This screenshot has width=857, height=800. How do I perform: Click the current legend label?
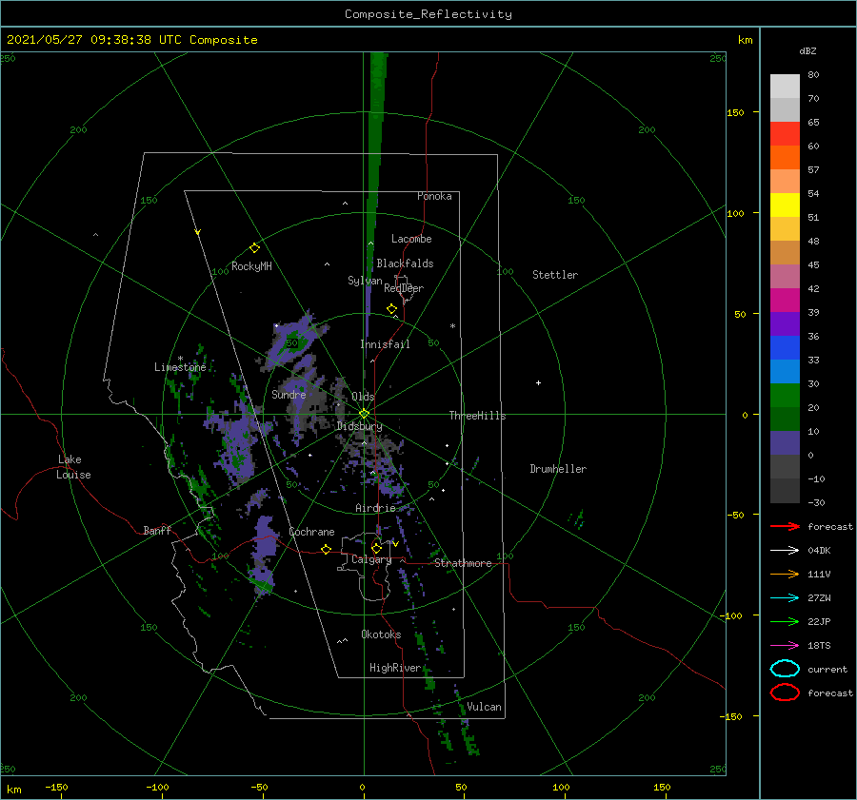point(827,669)
